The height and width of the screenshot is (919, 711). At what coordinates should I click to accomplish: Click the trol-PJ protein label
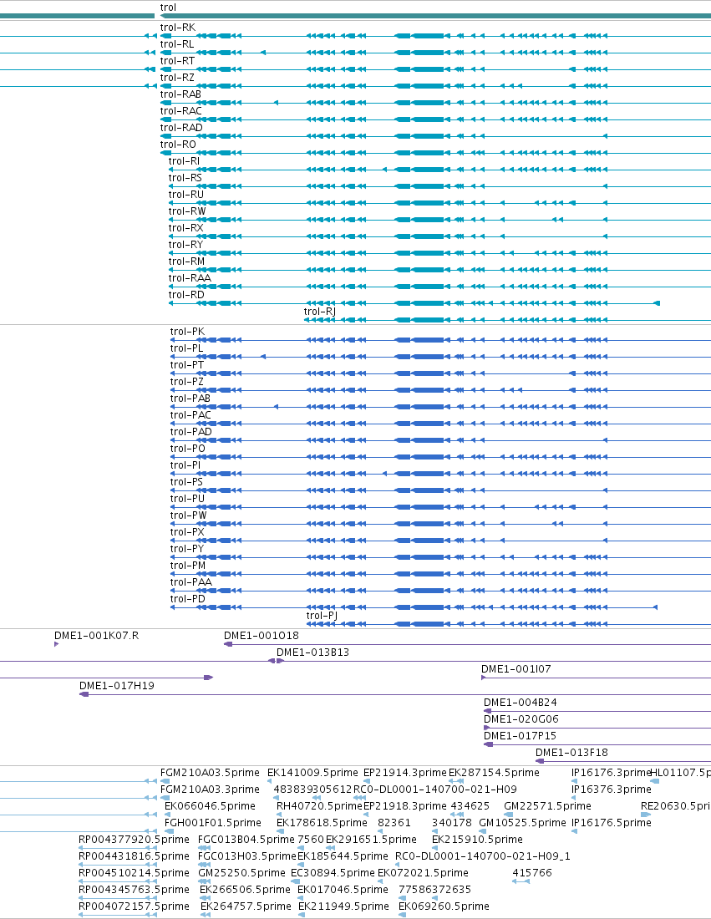pyautogui.click(x=322, y=616)
